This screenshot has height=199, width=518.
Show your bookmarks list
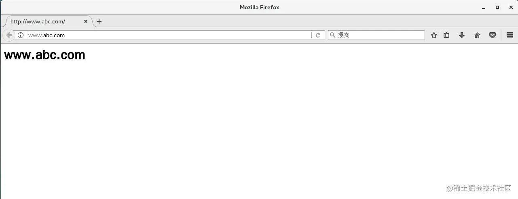(x=446, y=35)
